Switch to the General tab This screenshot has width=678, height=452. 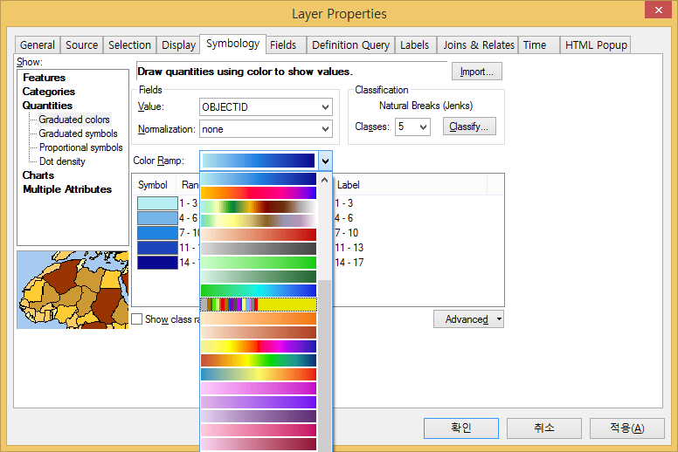tap(38, 45)
